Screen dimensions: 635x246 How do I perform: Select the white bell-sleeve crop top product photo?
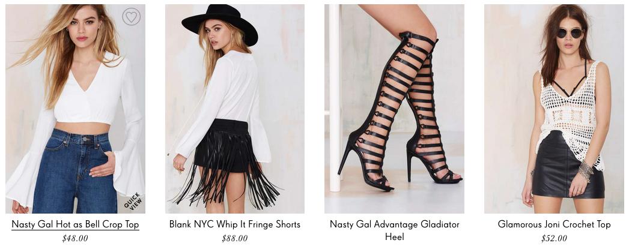[x=75, y=109]
